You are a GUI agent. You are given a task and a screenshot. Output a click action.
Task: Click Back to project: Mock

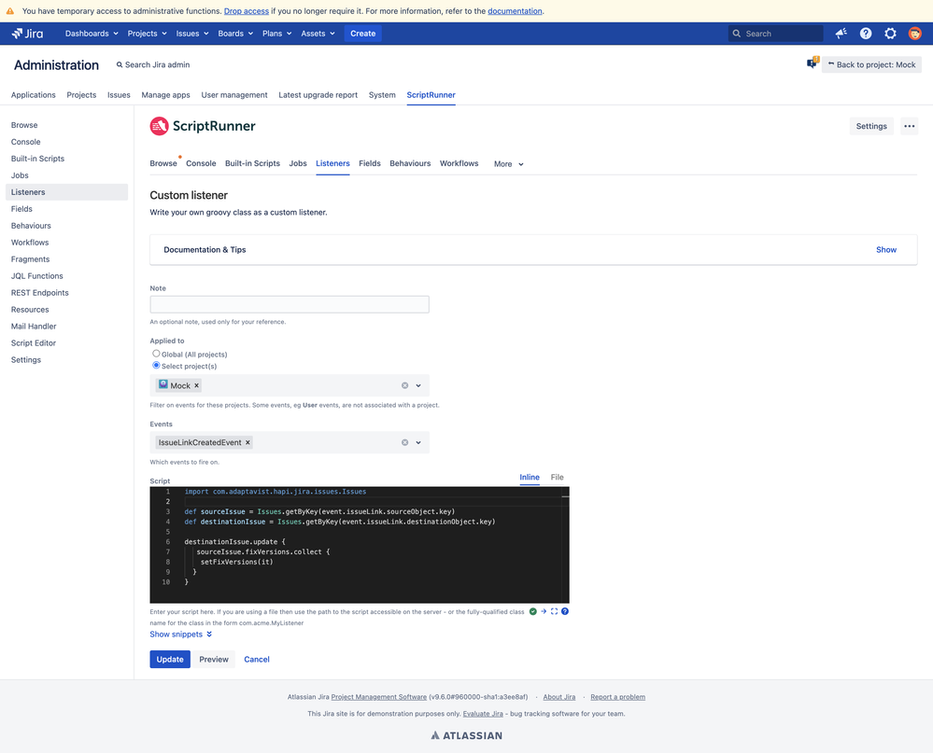pyautogui.click(x=871, y=64)
